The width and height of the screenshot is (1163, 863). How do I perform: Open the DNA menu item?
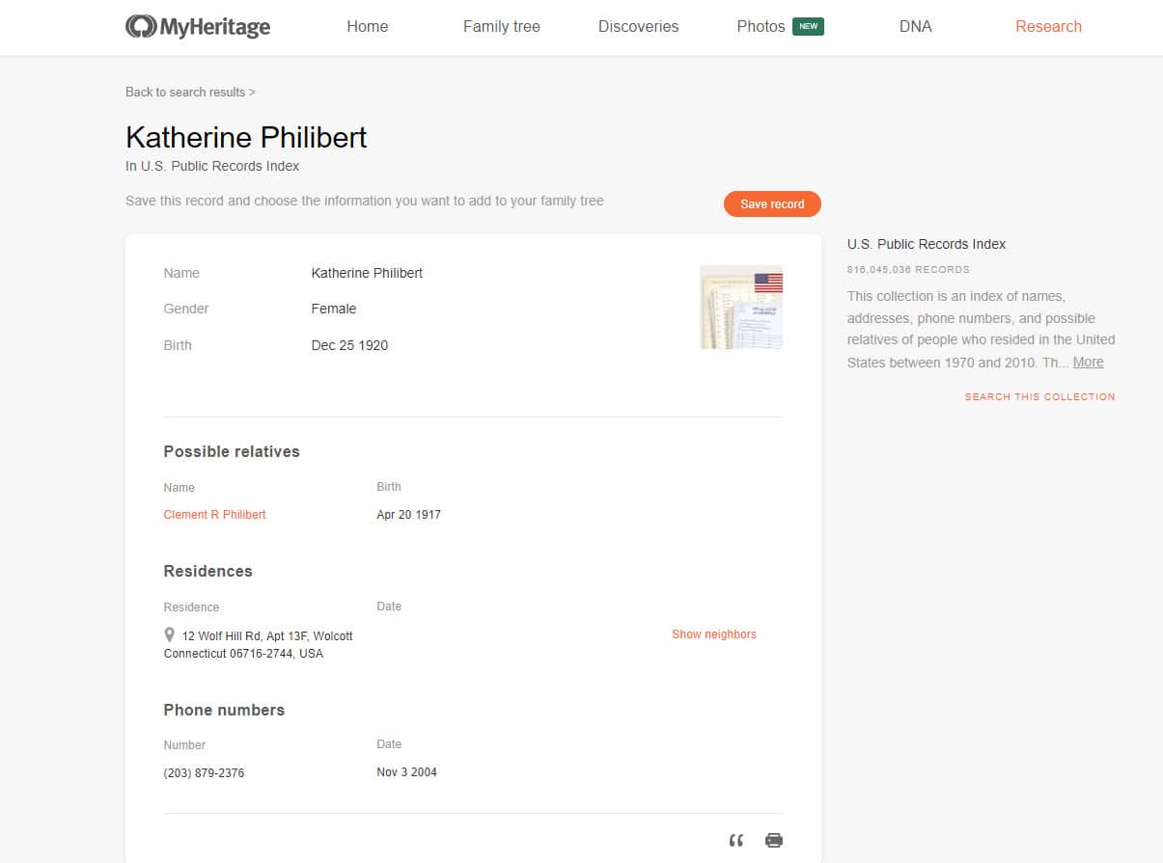pos(916,27)
